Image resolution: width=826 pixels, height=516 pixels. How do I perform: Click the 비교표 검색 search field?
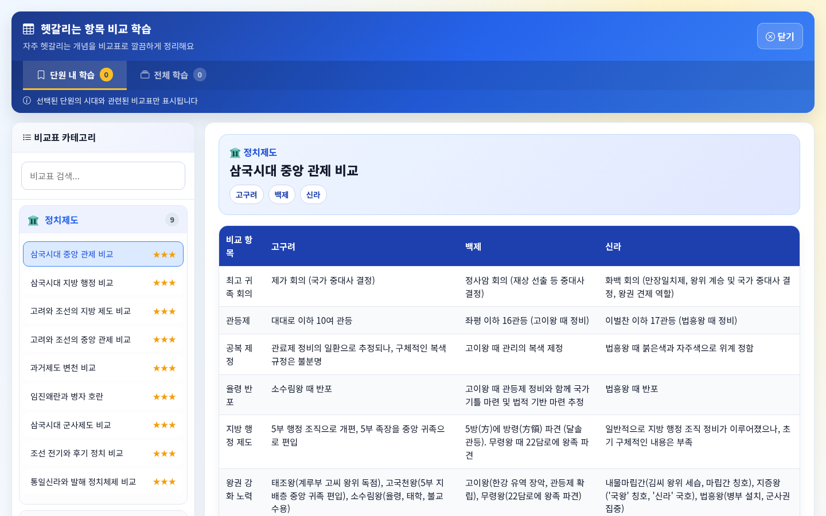(x=103, y=175)
